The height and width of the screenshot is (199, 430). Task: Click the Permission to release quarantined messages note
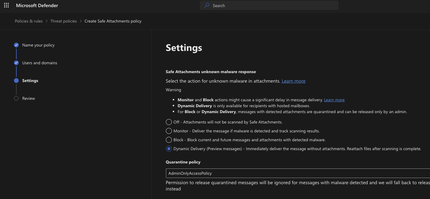(298, 186)
